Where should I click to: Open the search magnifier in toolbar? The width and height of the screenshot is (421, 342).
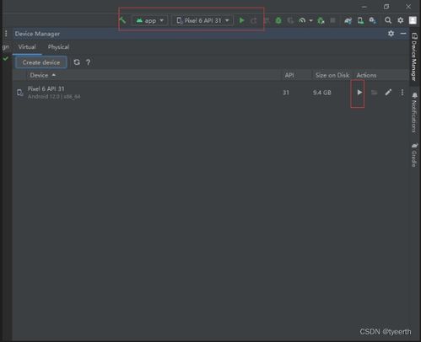point(388,20)
